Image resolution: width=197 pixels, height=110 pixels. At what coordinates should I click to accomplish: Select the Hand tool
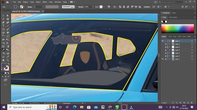(3, 60)
